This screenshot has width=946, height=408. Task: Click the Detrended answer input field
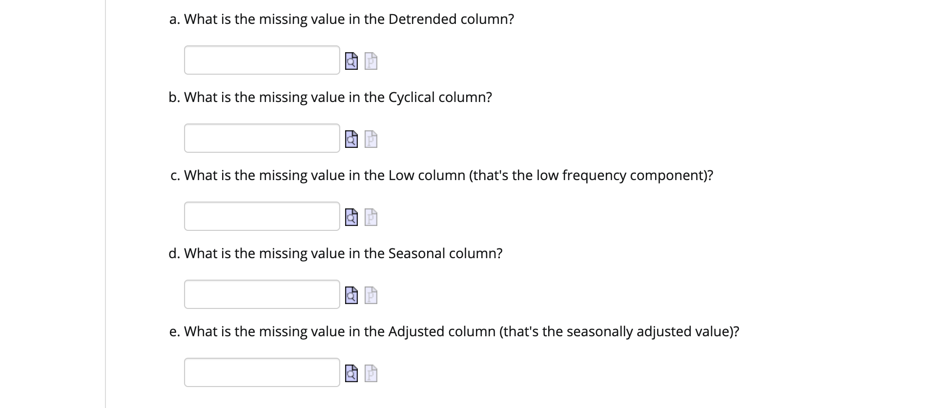(x=262, y=60)
